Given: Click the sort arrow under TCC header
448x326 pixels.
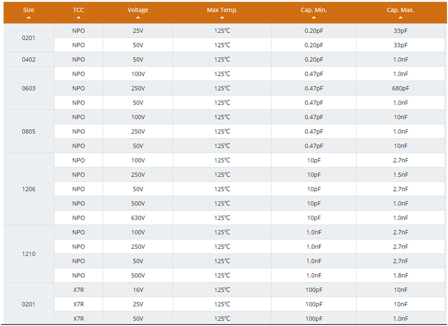Looking at the screenshot, I should coord(78,18).
